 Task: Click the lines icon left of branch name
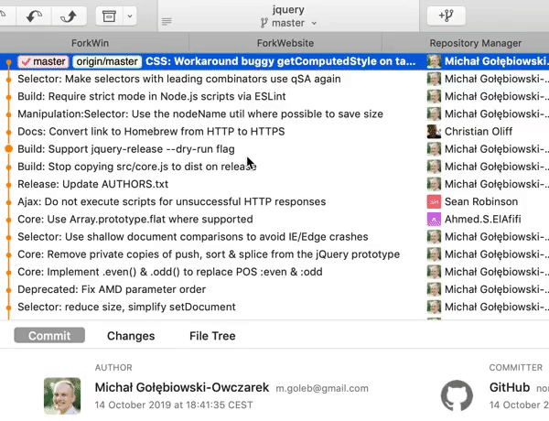pyautogui.click(x=167, y=22)
